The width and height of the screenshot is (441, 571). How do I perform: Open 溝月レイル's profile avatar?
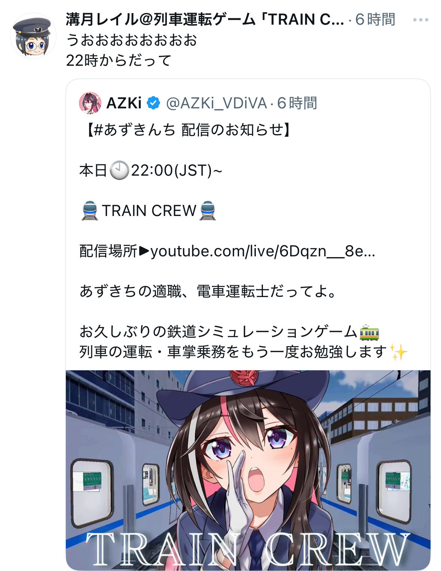click(x=33, y=36)
